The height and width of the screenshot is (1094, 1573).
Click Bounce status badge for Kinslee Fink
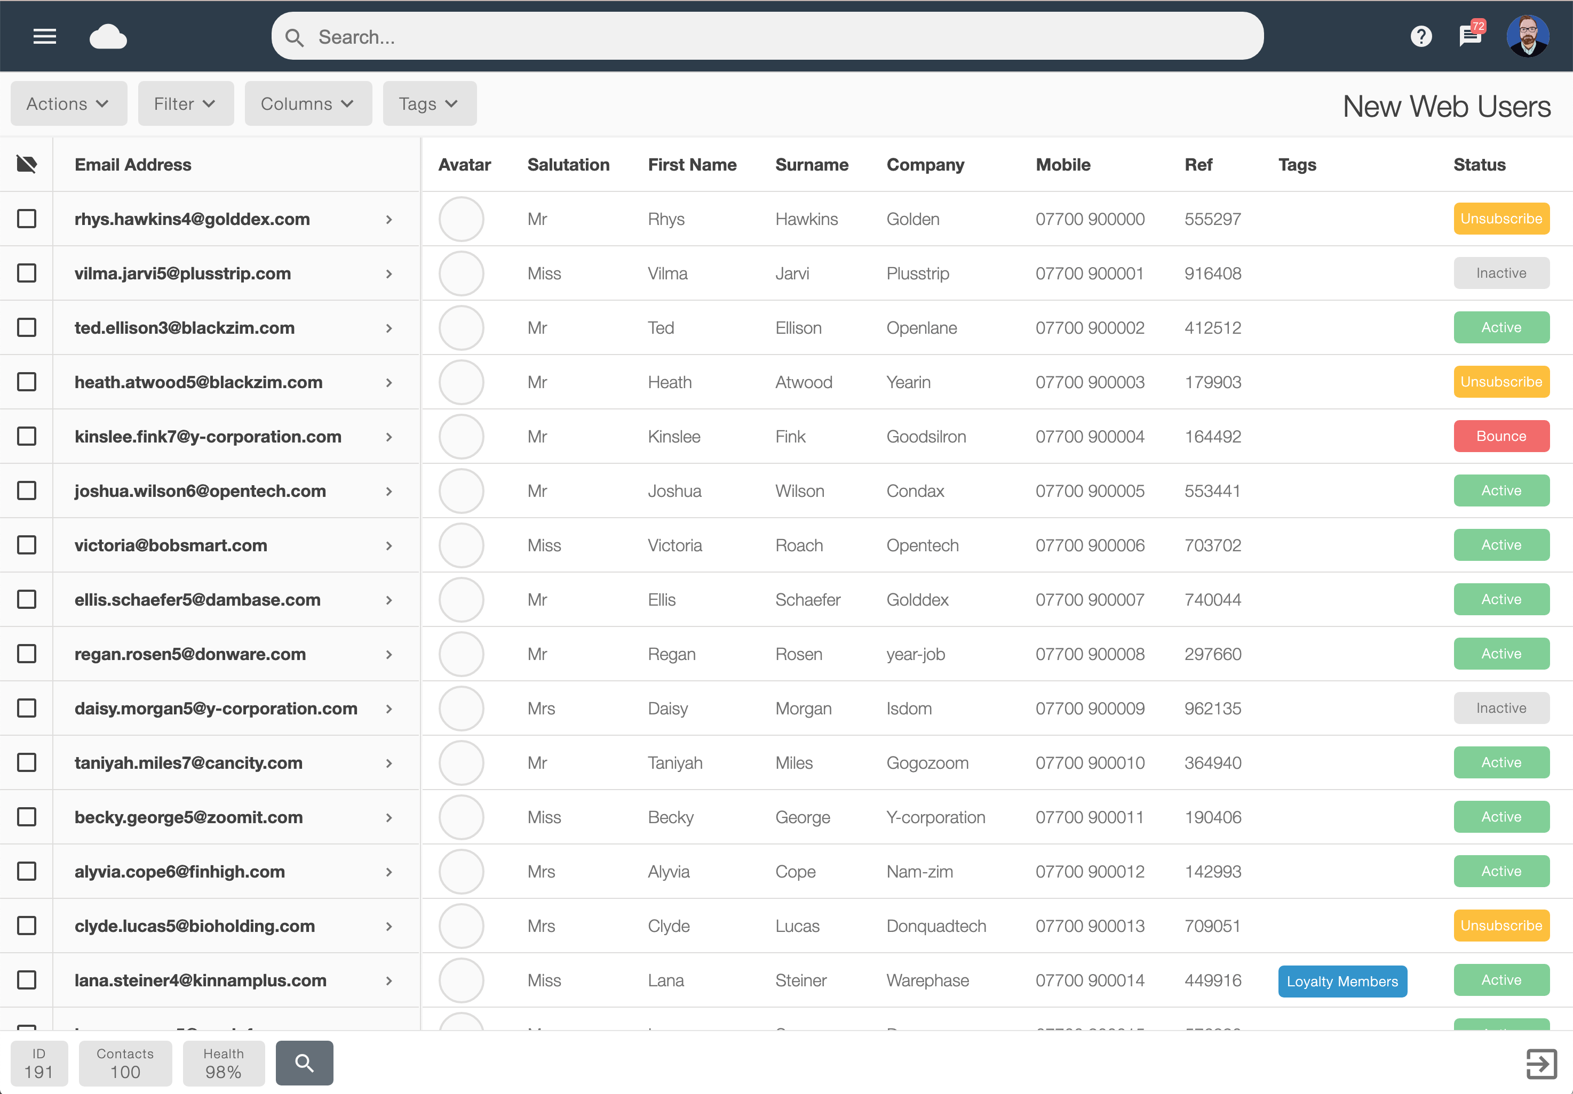pyautogui.click(x=1501, y=436)
